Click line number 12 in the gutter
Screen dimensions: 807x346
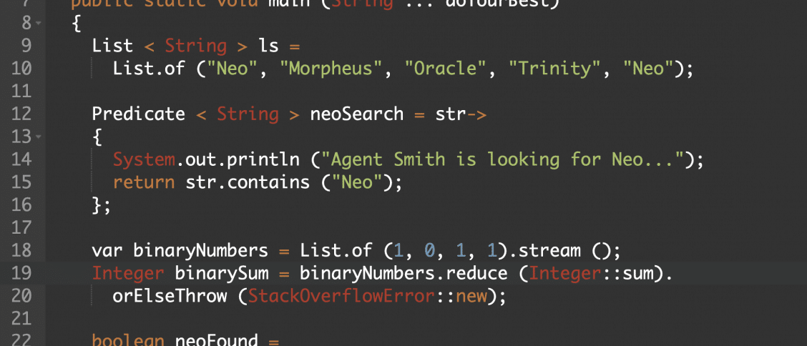click(x=21, y=114)
